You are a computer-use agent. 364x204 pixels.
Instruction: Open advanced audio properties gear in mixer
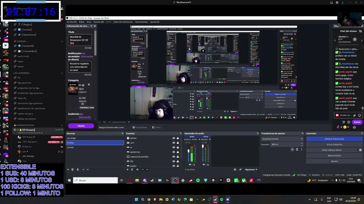coord(240,169)
